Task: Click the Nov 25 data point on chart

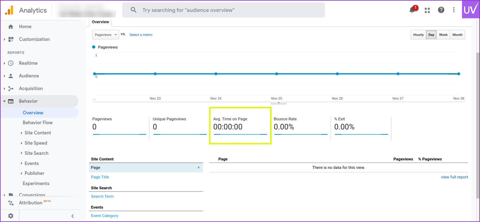Action: [x=277, y=74]
